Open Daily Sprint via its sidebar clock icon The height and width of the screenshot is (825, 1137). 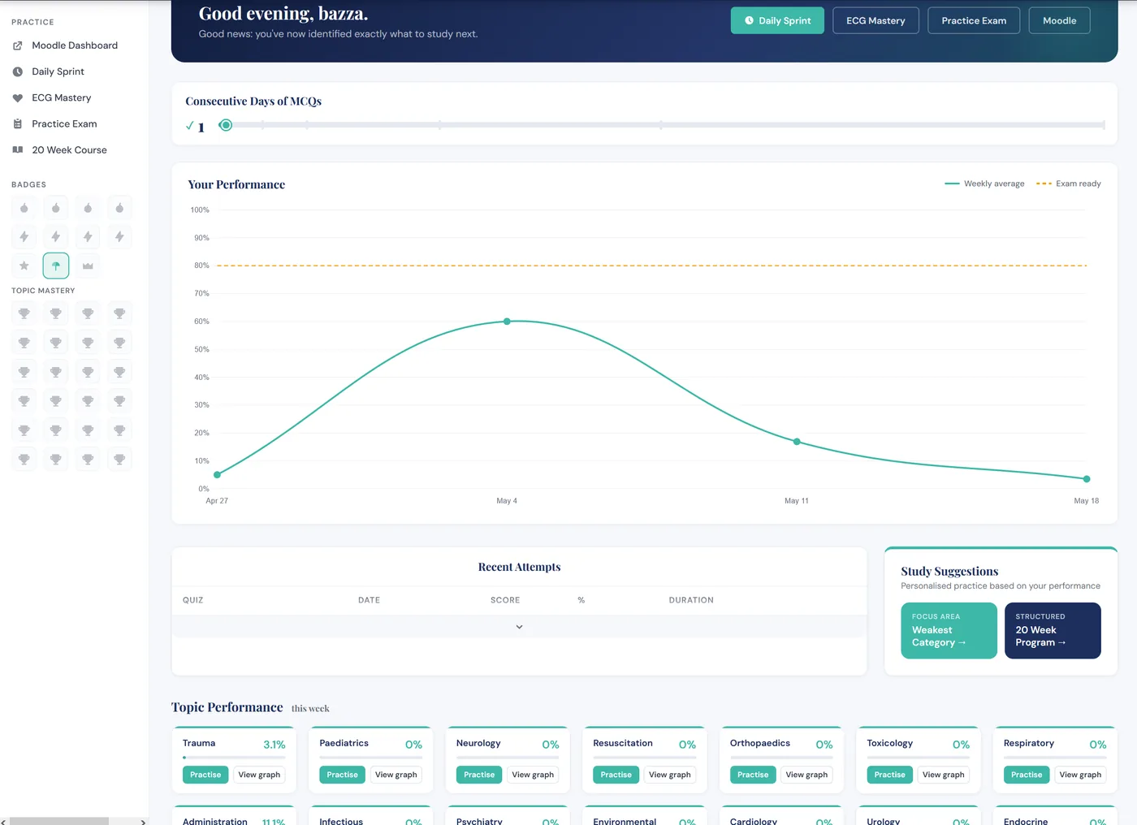[x=18, y=71]
